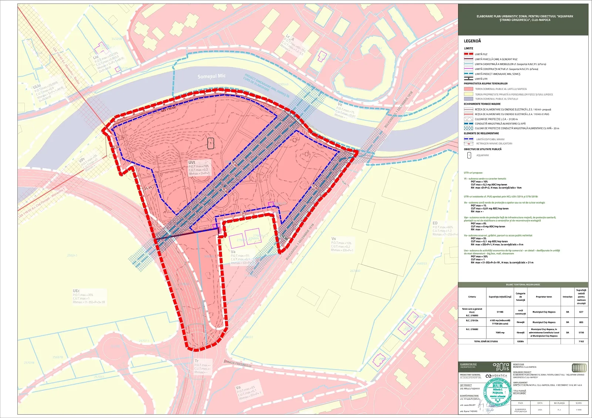592x418 pixels.
Task: Click the Agora Polis logo
Action: 501,367
